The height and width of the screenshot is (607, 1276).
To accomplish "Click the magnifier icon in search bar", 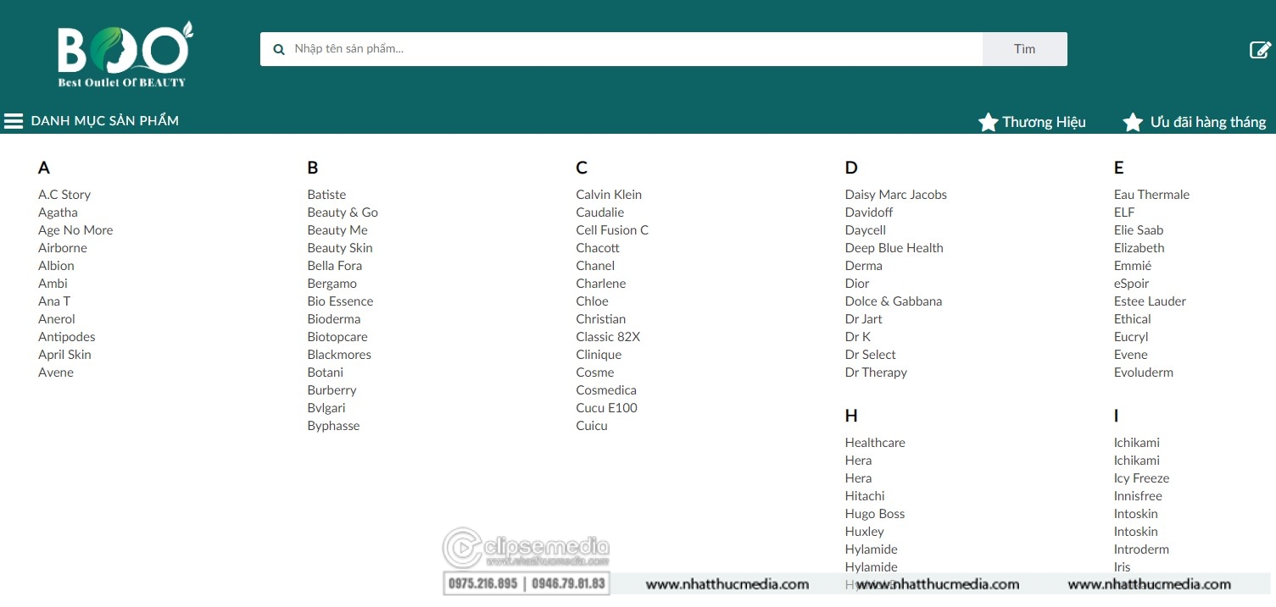I will tap(279, 50).
